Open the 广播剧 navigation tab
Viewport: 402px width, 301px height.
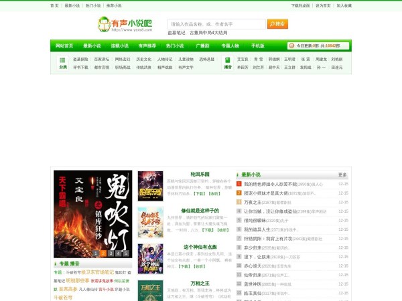pyautogui.click(x=202, y=46)
